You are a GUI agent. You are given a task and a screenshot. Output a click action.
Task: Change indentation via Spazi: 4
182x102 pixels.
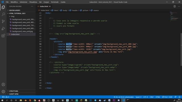(x=138, y=97)
